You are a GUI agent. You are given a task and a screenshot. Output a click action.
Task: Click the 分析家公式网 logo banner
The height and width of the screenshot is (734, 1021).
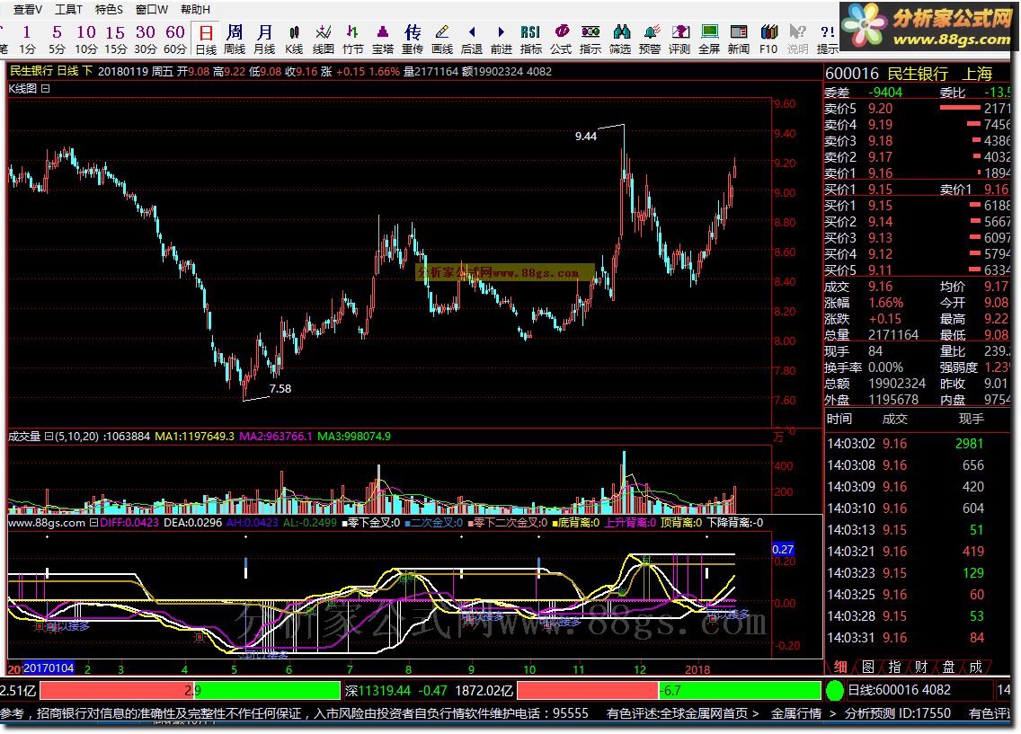point(928,27)
